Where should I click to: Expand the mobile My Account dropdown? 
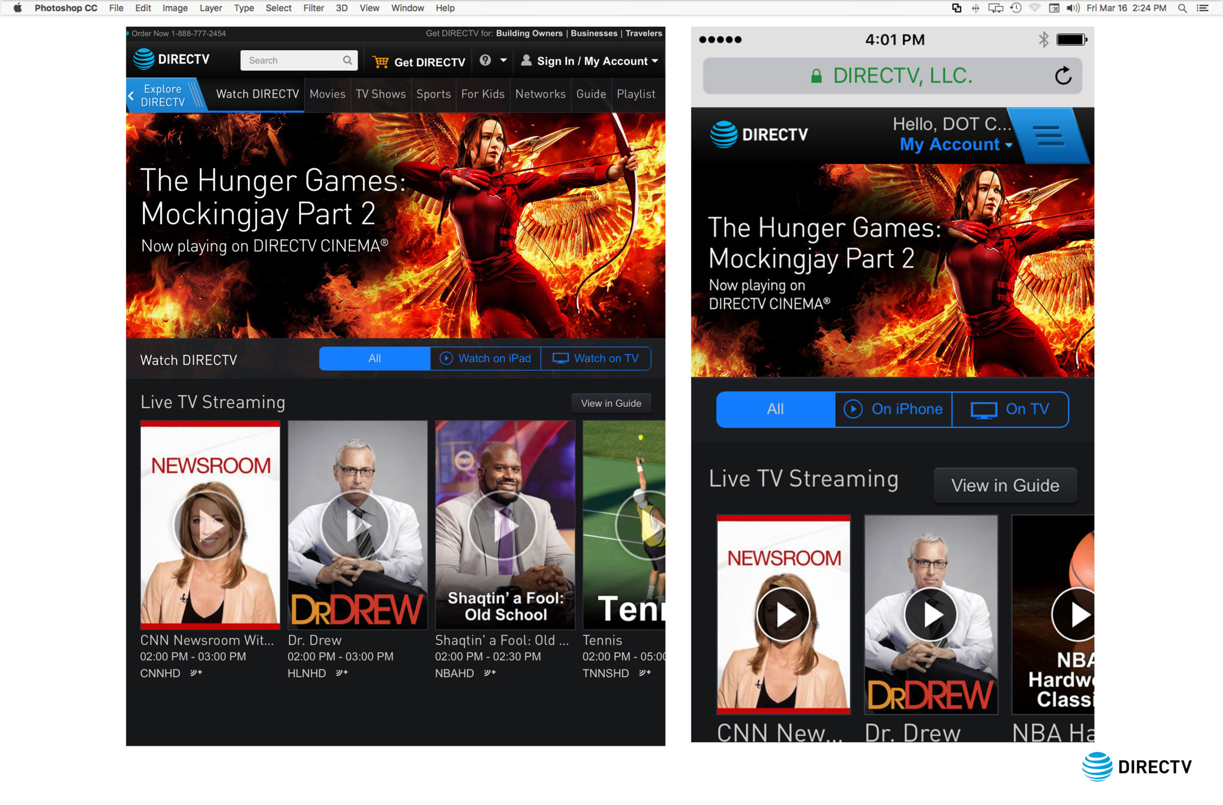(x=1008, y=145)
